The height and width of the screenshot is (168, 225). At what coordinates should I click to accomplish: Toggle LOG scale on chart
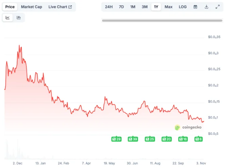click(183, 7)
